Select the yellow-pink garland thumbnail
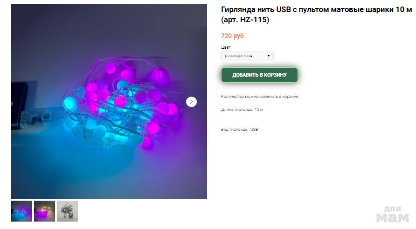Screen dimensions: 416x229 pos(44,211)
